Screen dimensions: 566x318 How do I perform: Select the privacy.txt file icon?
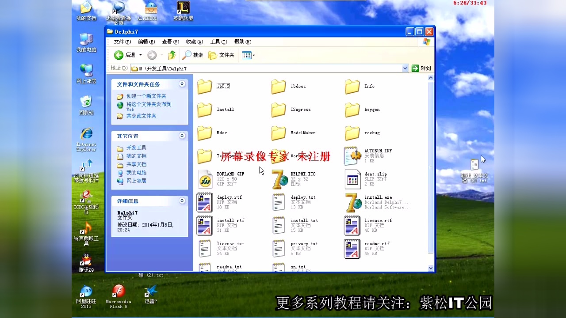click(x=279, y=249)
